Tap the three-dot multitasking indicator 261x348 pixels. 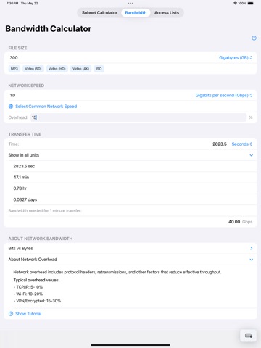coord(130,4)
